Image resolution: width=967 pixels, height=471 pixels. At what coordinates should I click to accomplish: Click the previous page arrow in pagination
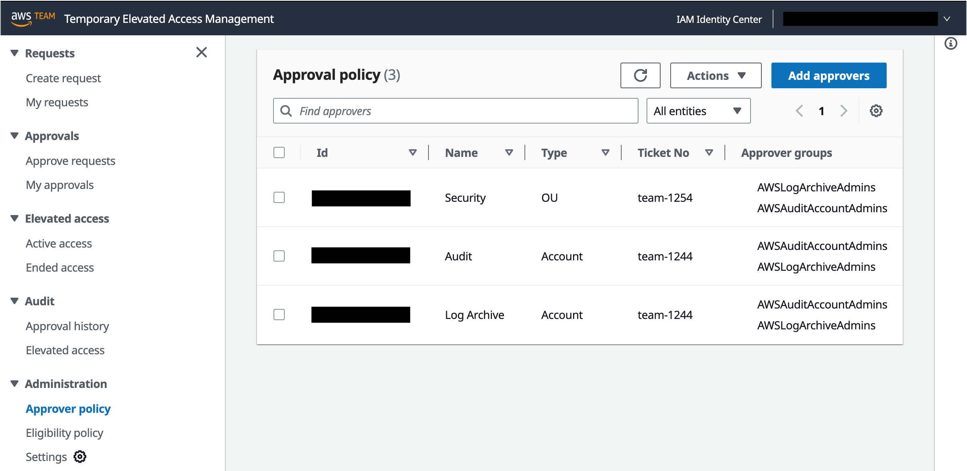pos(799,111)
